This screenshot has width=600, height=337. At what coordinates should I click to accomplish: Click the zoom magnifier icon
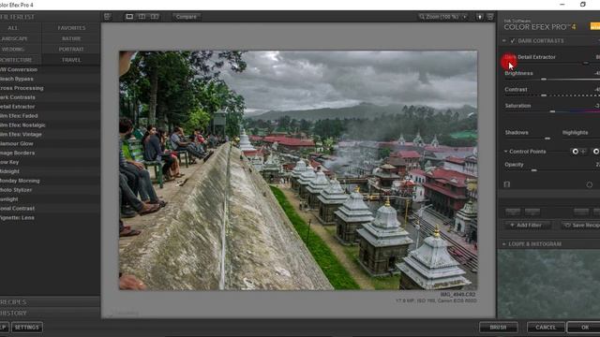422,17
